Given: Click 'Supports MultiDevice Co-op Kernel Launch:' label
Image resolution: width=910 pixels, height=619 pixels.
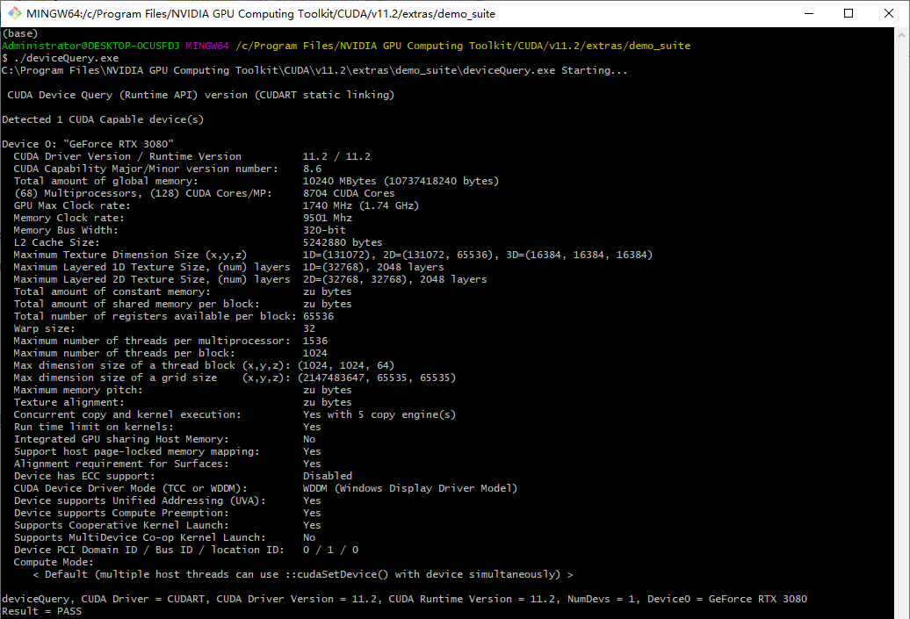Looking at the screenshot, I should [140, 537].
